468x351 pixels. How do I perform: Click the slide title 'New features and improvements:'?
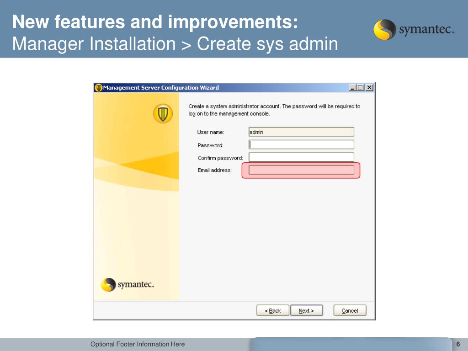point(155,22)
